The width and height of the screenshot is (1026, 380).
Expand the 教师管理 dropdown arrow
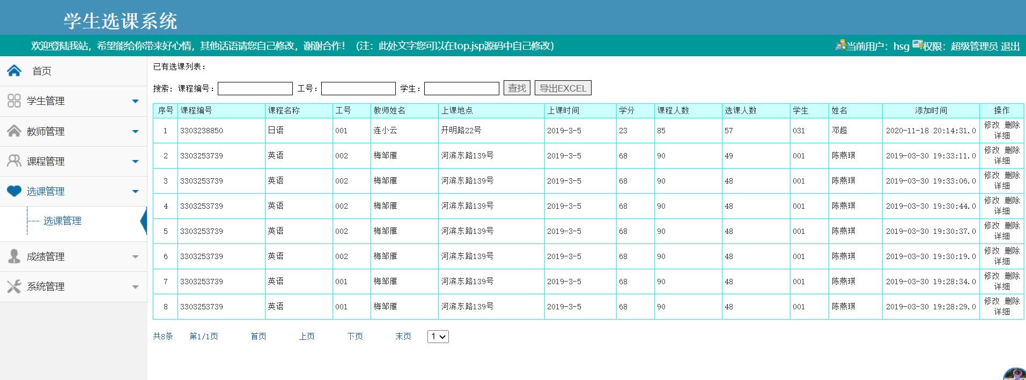[x=135, y=131]
